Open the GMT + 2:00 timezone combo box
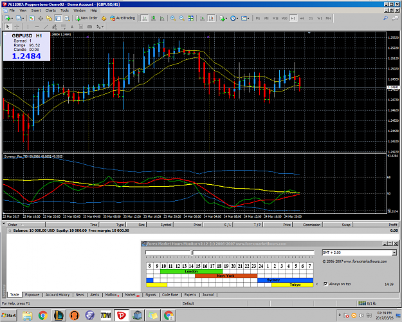This screenshot has height=322, width=402. coord(360,252)
